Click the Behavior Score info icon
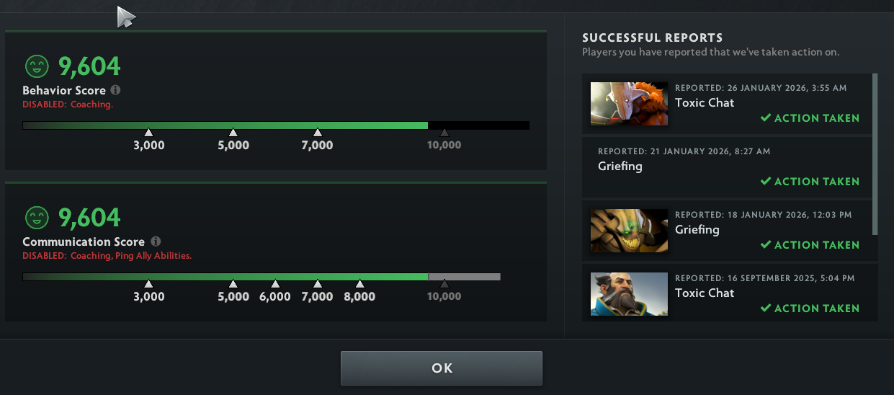The height and width of the screenshot is (395, 894). pyautogui.click(x=116, y=91)
